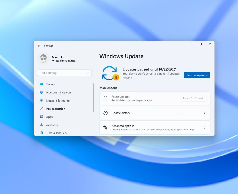Click the Accounts person icon

point(41,125)
